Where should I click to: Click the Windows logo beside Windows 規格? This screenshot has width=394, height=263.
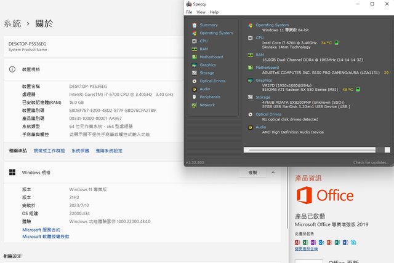[x=12, y=173]
